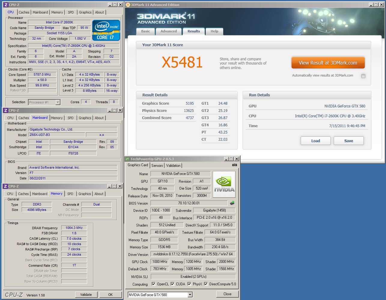Click the CPU-Z OK button
This screenshot has height=300, width=386.
tap(111, 295)
